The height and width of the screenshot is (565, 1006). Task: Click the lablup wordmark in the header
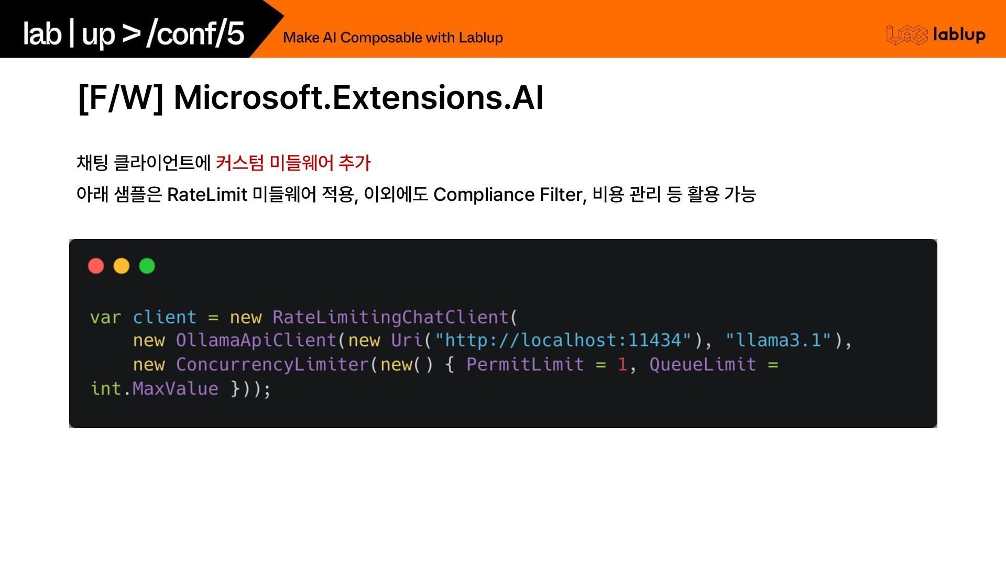(959, 35)
